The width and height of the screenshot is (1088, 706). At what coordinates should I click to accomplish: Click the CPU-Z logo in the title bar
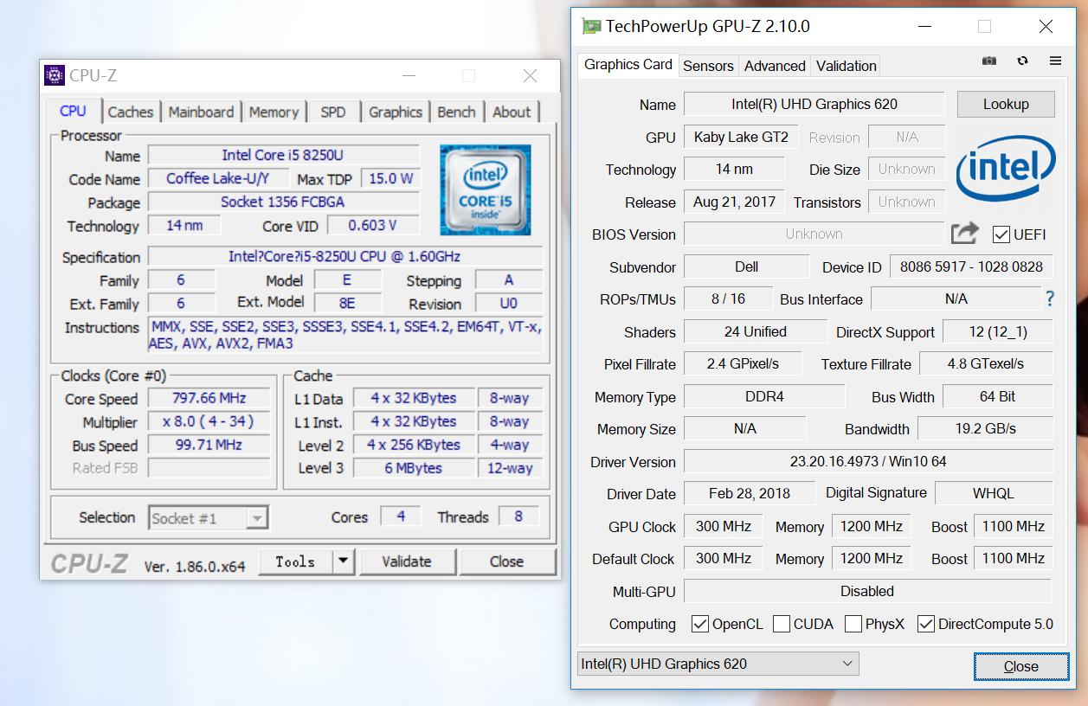(x=56, y=76)
